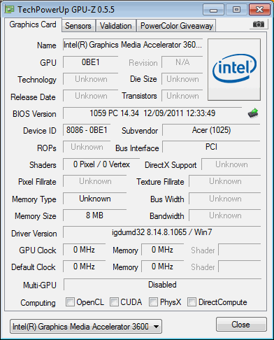Click the empty Shader field in GPU Clock row

click(x=240, y=250)
